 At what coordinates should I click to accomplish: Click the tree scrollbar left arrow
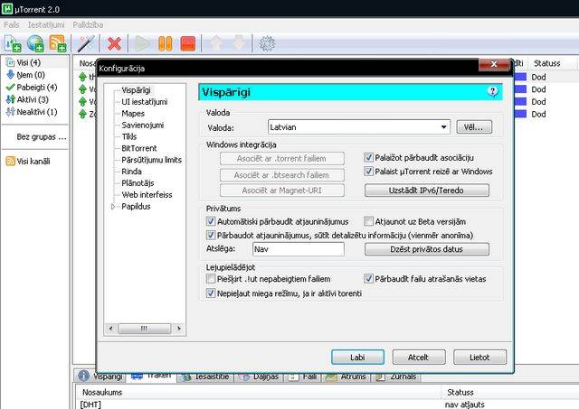pyautogui.click(x=111, y=329)
